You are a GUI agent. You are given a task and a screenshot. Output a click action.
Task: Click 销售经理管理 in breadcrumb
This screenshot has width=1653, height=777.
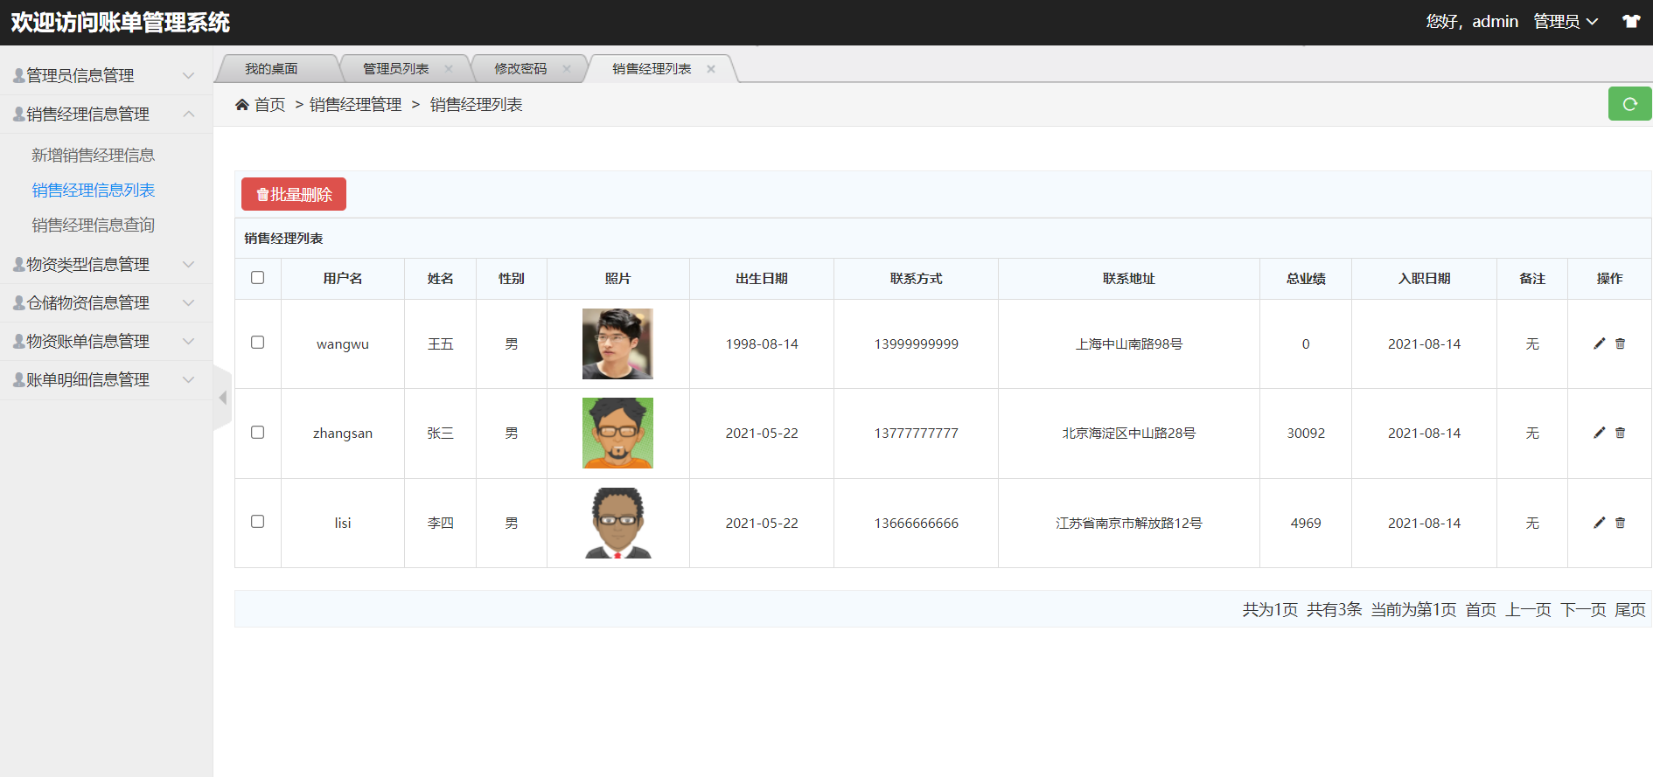pyautogui.click(x=355, y=105)
